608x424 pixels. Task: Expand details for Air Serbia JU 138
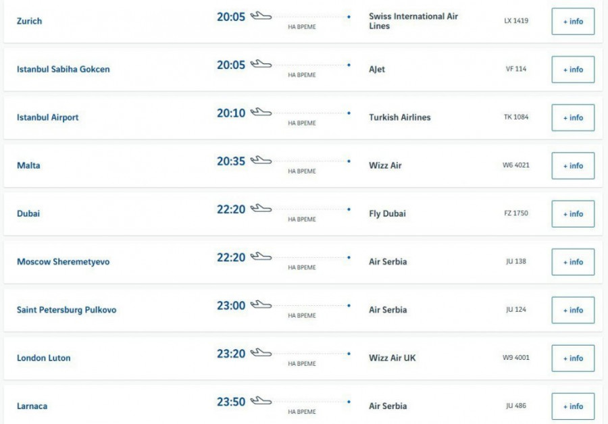(573, 262)
